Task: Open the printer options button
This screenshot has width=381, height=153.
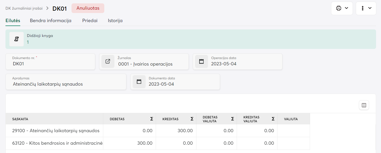Action: click(342, 8)
